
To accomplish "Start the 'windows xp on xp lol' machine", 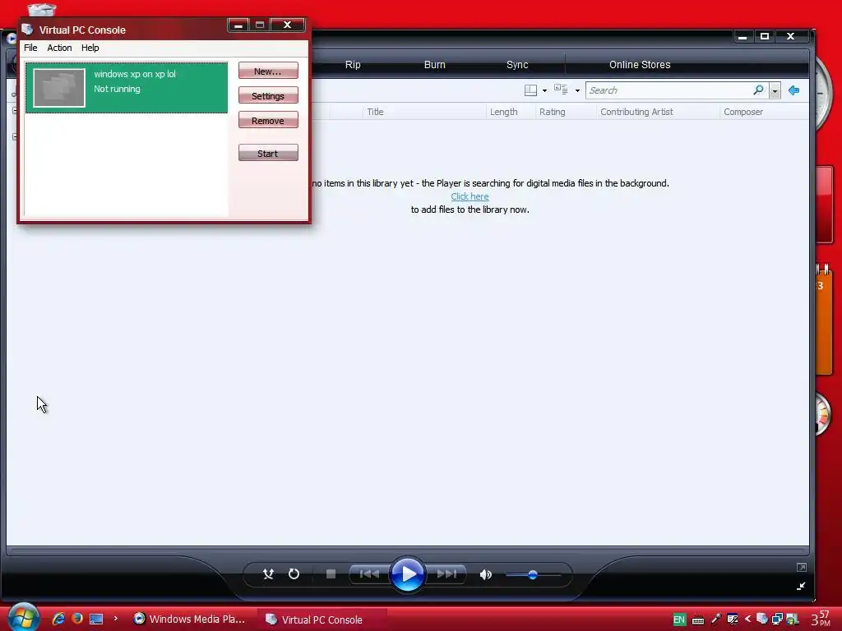I will (268, 153).
